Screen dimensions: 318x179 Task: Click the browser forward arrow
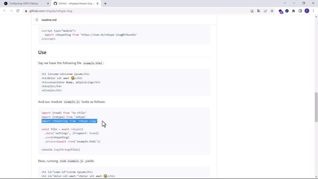click(11, 11)
